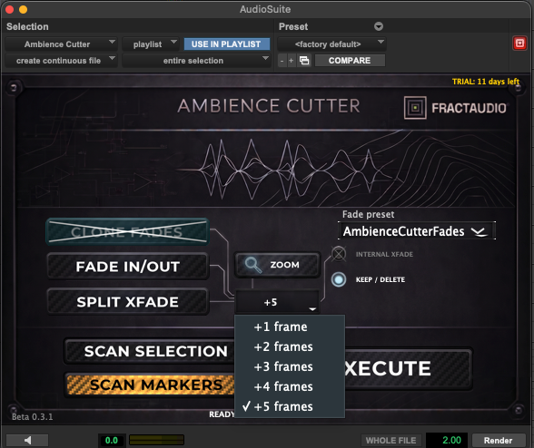Viewport: 534px width, 448px height.
Task: Select +4 frames from menu
Action: pyautogui.click(x=290, y=386)
